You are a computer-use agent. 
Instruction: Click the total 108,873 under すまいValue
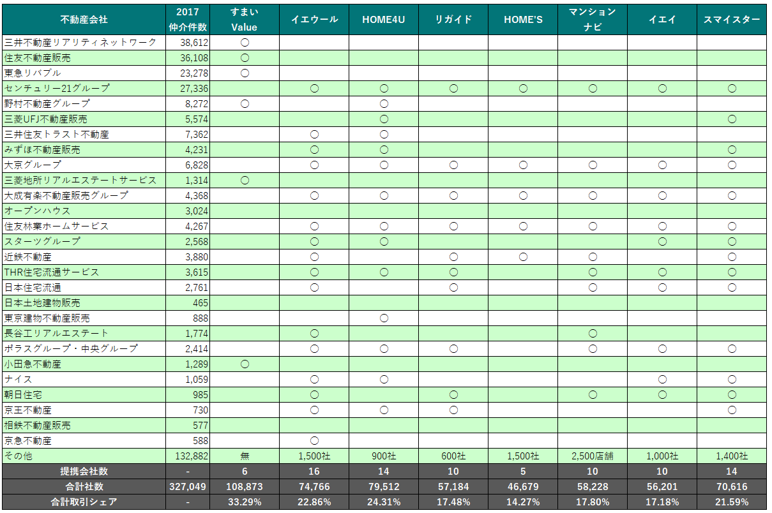244,487
